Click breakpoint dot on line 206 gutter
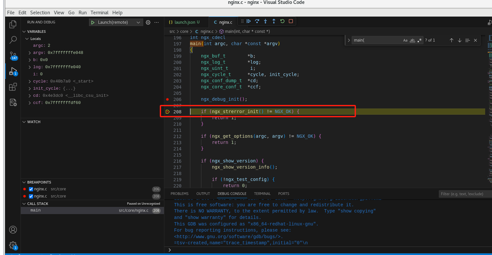Image resolution: width=492 pixels, height=255 pixels. [168, 99]
